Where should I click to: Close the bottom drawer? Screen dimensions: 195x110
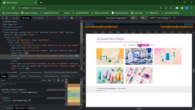pos(80,108)
